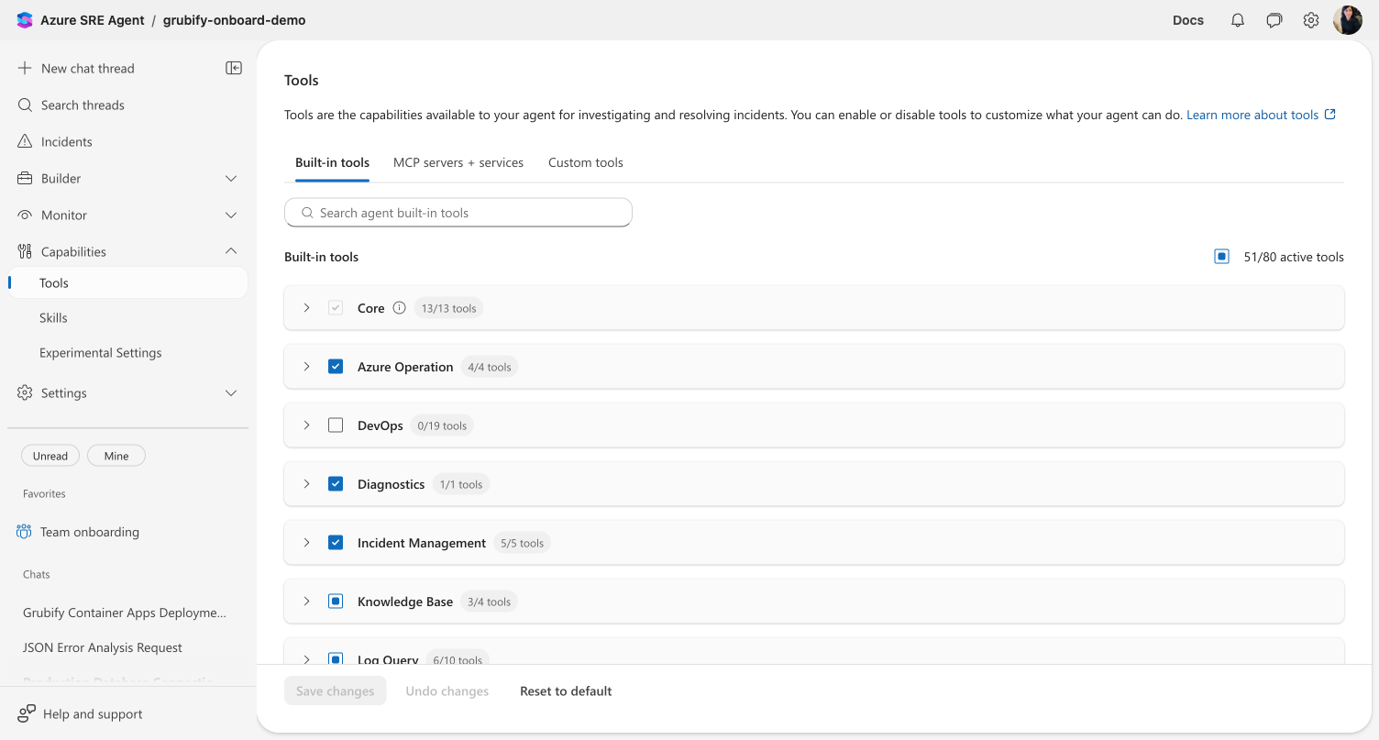Expand the Azure Operation group chevron
Image resolution: width=1379 pixels, height=740 pixels.
coord(307,367)
